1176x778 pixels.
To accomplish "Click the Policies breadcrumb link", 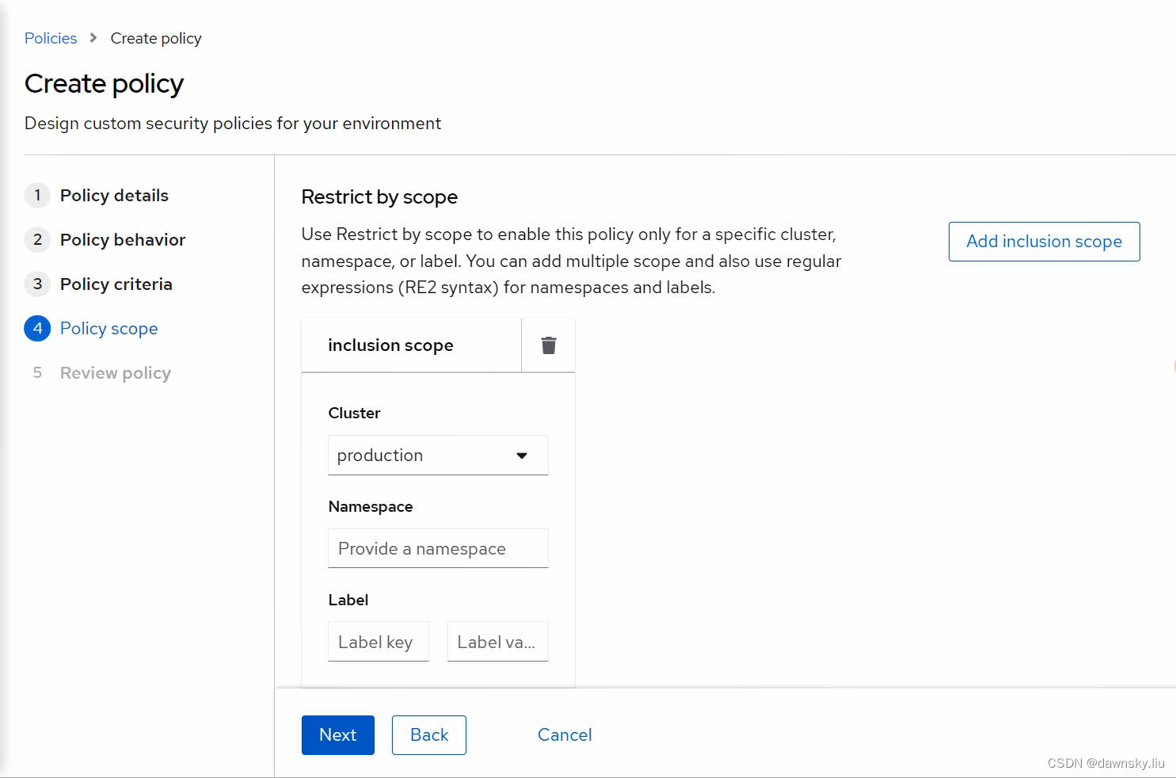I will (x=51, y=38).
